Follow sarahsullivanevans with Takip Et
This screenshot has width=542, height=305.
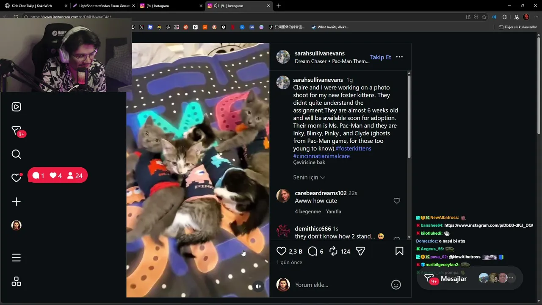click(381, 57)
